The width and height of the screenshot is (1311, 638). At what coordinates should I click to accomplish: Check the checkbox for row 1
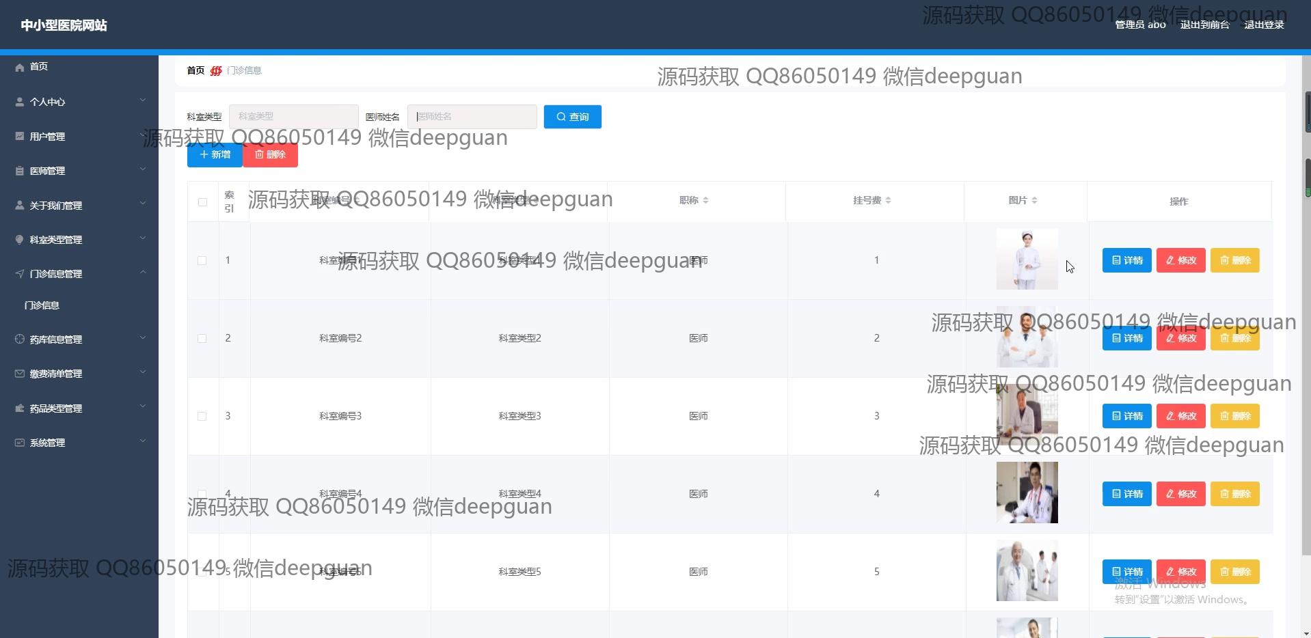coord(202,260)
